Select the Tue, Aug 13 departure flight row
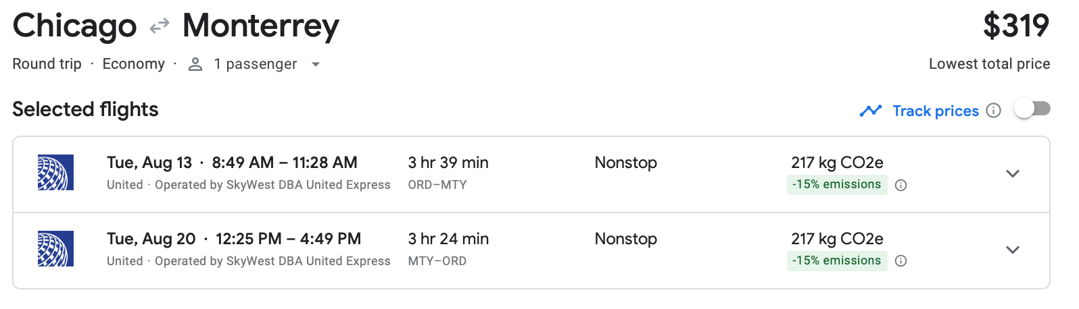 [x=500, y=174]
